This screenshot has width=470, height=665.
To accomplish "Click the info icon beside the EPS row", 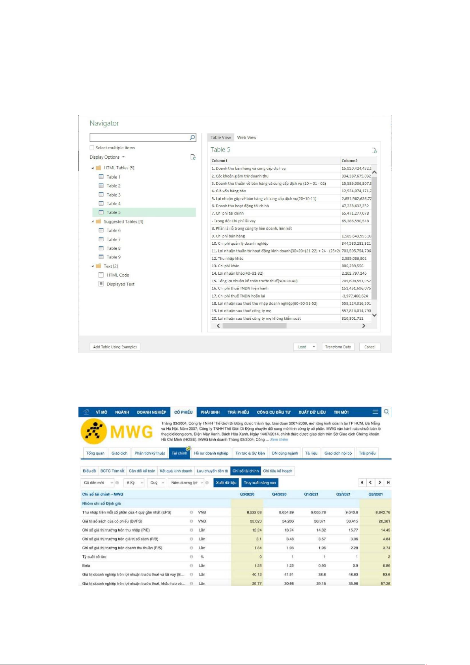I will pos(191,512).
